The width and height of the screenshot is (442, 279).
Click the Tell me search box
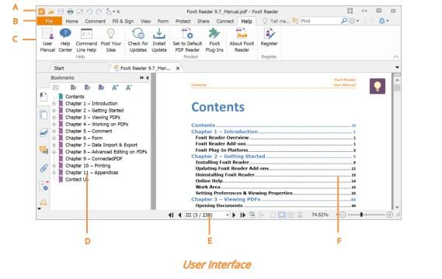pos(277,21)
